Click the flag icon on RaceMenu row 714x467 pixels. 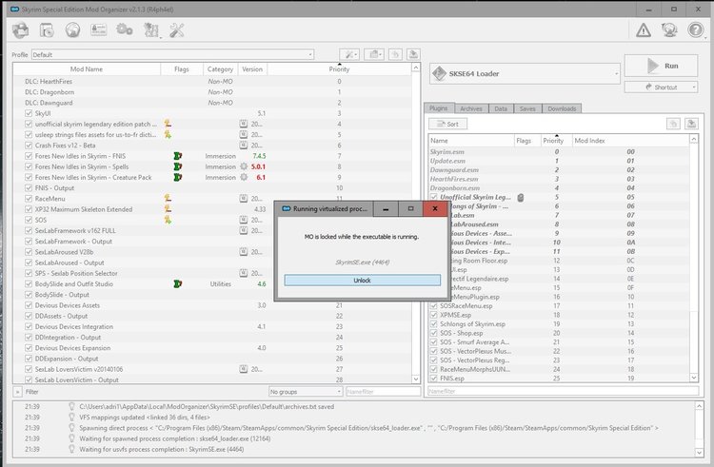point(168,198)
